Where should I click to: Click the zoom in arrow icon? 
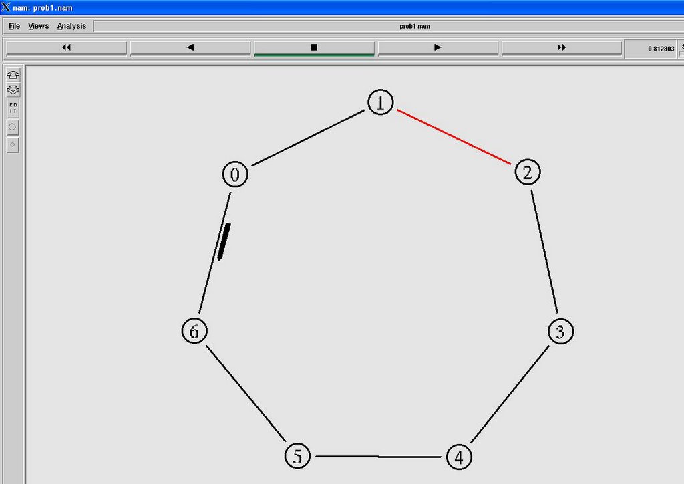click(x=13, y=74)
